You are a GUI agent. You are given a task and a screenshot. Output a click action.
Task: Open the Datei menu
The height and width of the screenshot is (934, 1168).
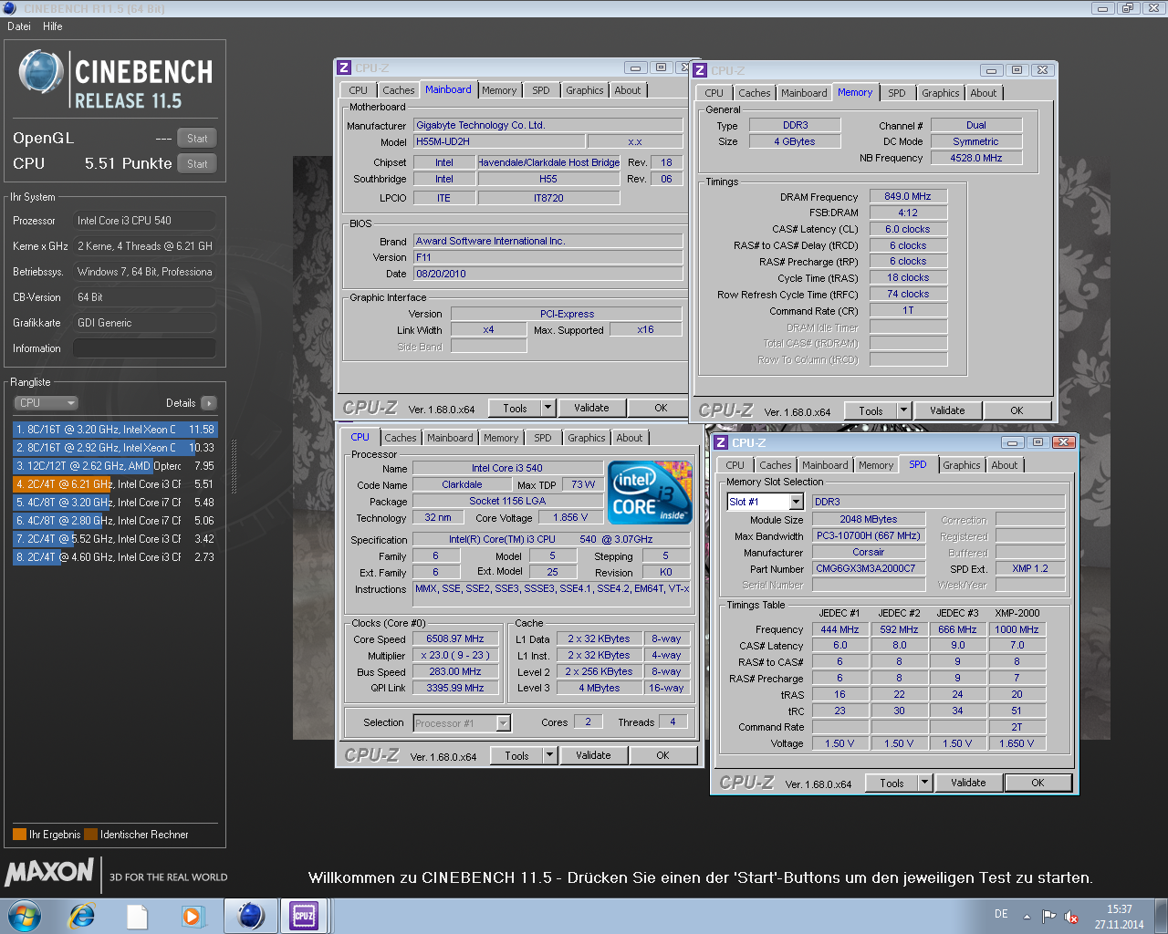point(19,26)
